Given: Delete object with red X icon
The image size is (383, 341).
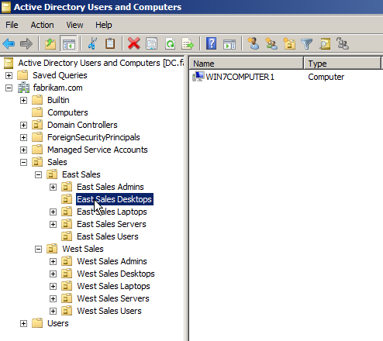Looking at the screenshot, I should point(133,43).
